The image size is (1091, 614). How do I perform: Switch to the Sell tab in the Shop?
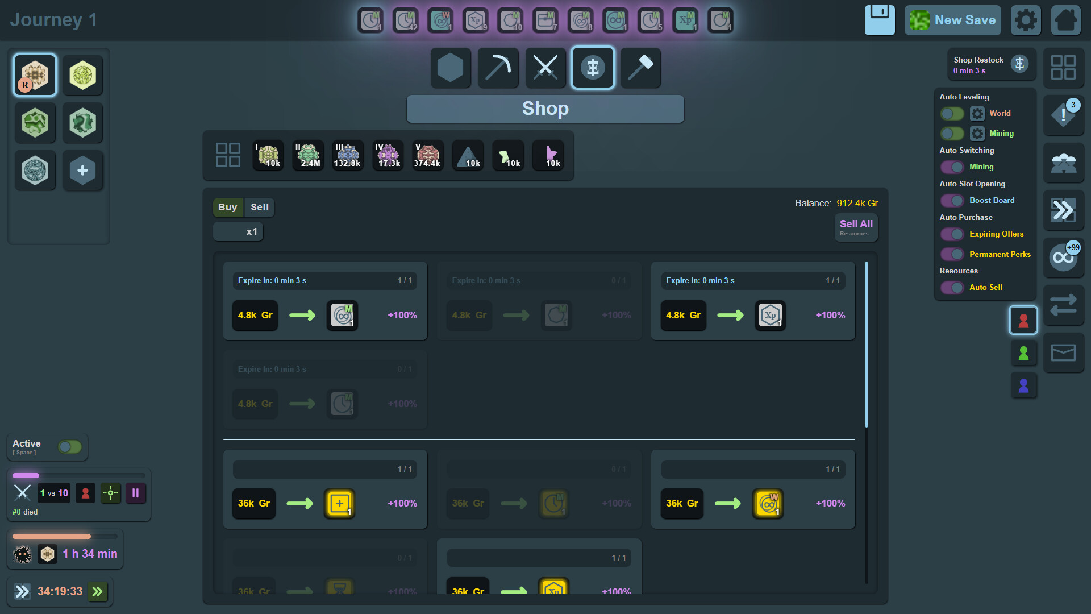click(260, 207)
